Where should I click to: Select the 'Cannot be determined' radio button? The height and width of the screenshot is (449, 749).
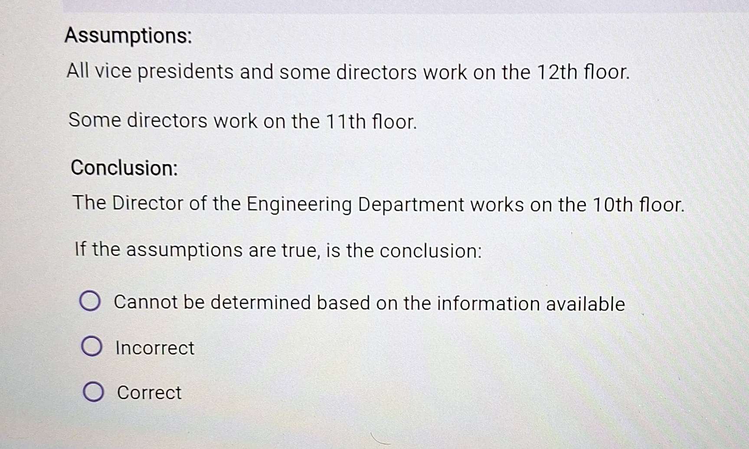point(90,301)
